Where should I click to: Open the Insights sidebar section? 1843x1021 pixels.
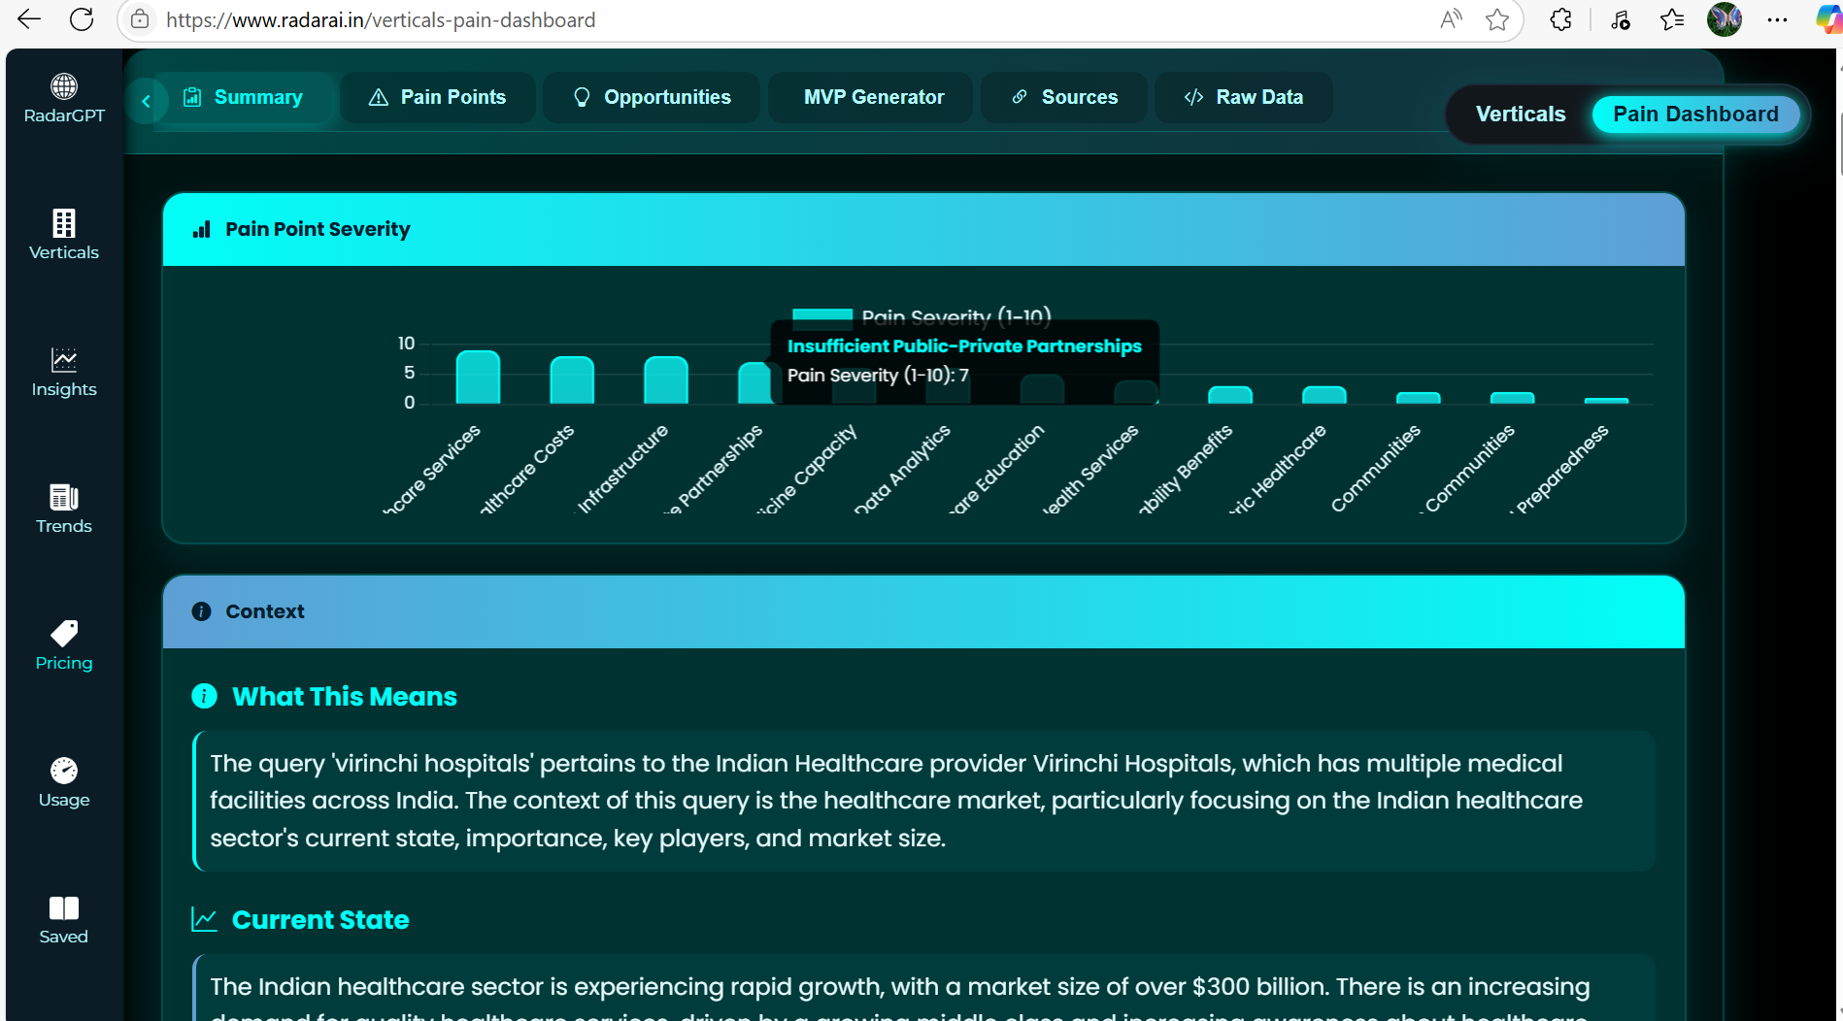tap(64, 372)
